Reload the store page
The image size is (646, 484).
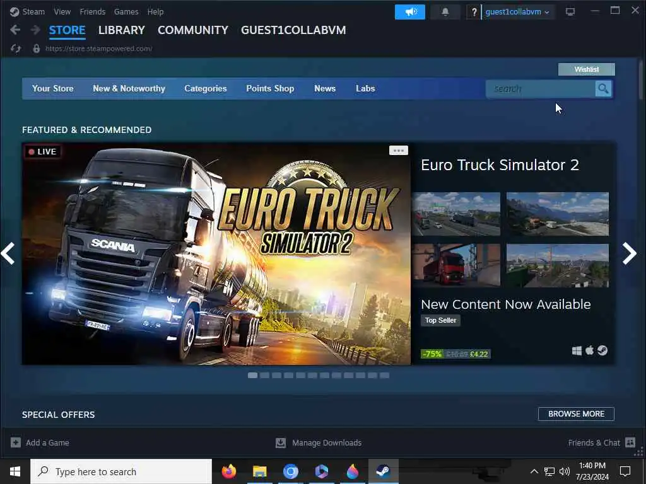tap(16, 49)
